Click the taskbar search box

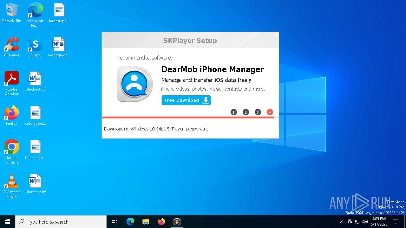click(x=61, y=222)
